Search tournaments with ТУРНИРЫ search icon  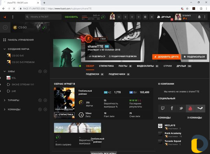click(x=40, y=100)
